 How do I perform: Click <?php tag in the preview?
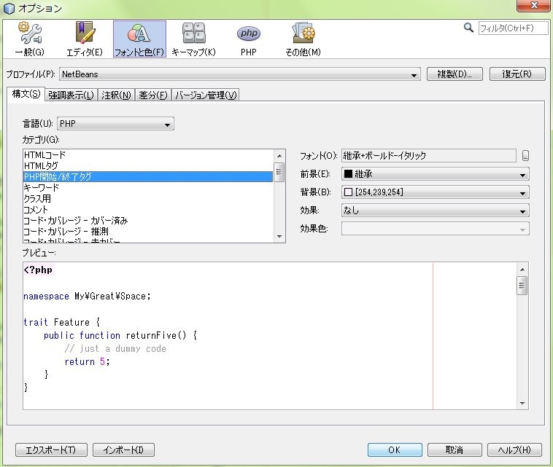[38, 270]
